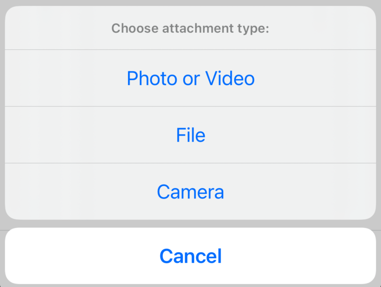Open the Camera to attach
This screenshot has width=381, height=287.
[x=190, y=191]
